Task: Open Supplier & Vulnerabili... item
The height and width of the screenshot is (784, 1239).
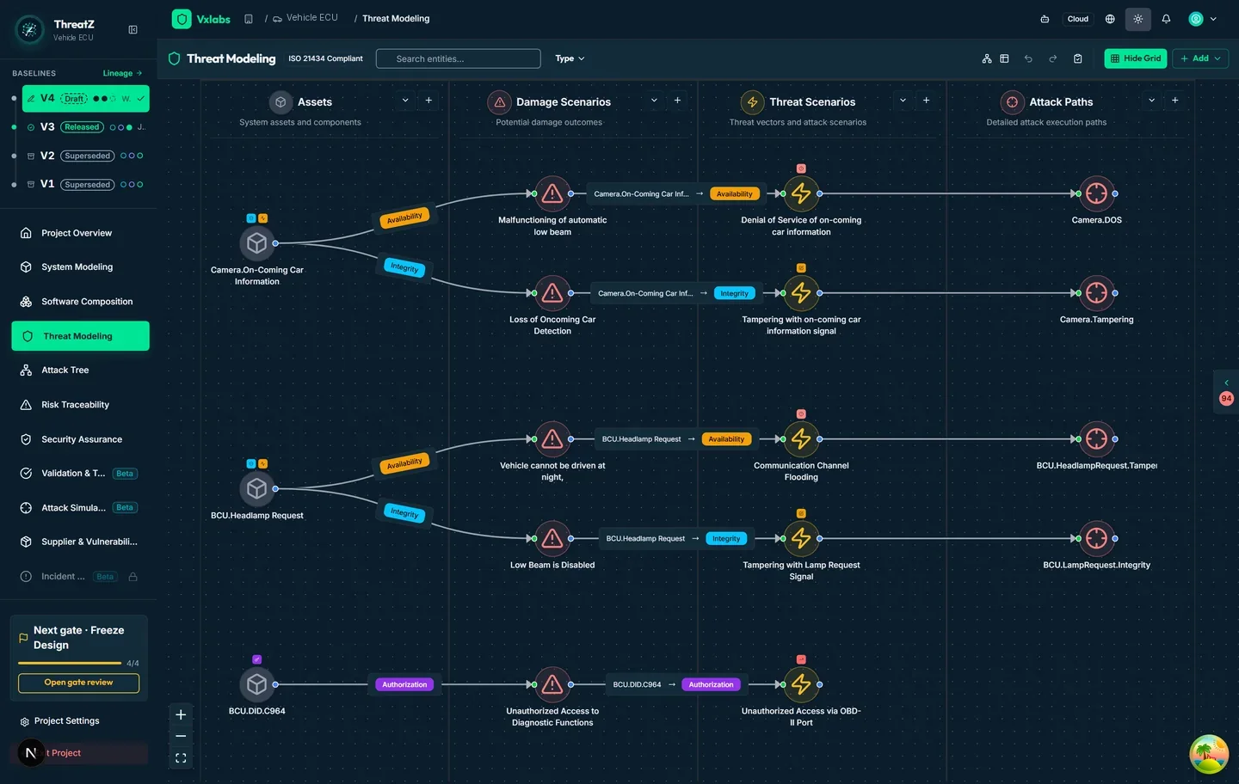Action: (80, 542)
